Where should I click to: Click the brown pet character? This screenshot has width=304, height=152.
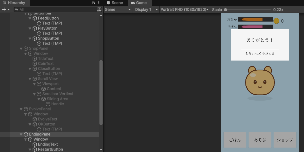pos(260,81)
